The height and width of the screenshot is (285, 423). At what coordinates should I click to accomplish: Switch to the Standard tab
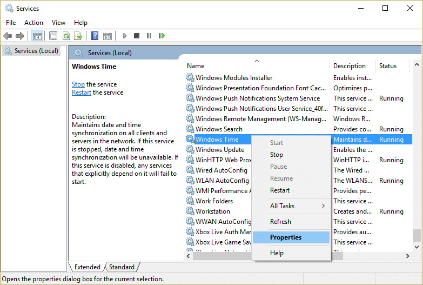pos(122,267)
